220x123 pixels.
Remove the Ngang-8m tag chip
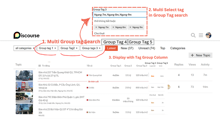pos(113,27)
